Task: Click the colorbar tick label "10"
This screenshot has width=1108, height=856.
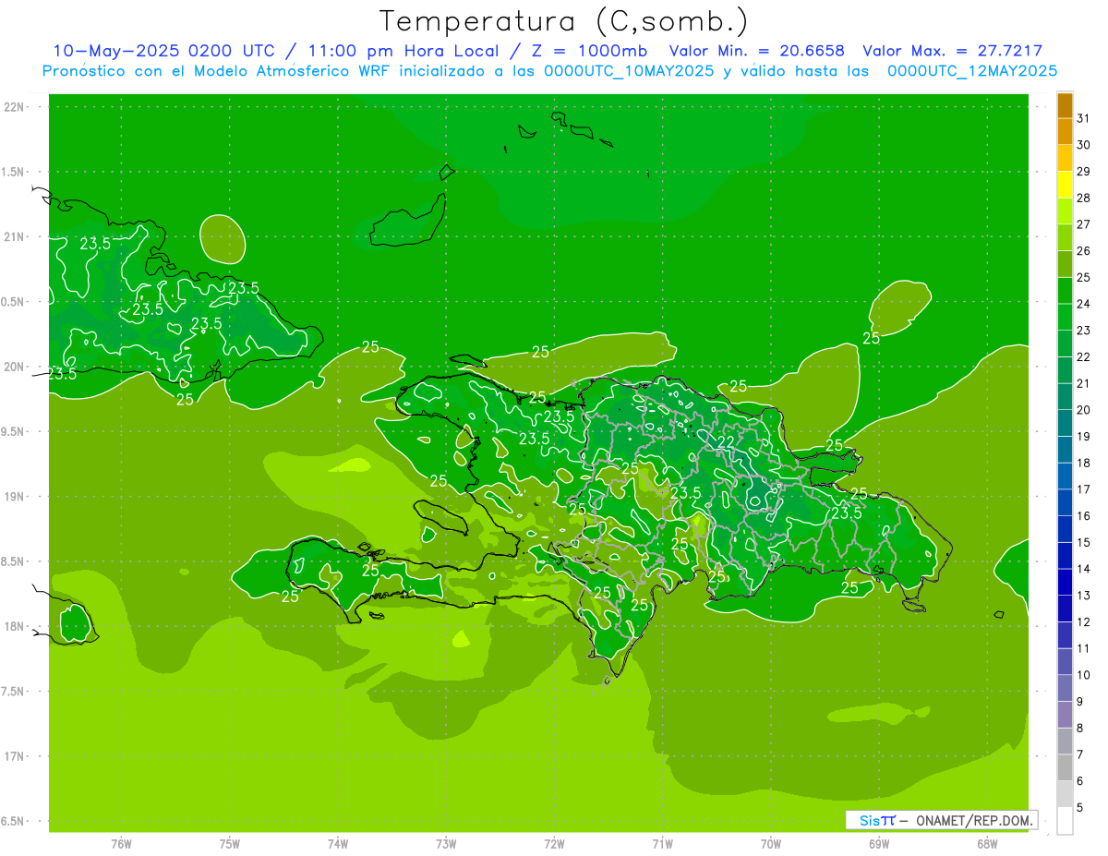Action: coord(1084,675)
